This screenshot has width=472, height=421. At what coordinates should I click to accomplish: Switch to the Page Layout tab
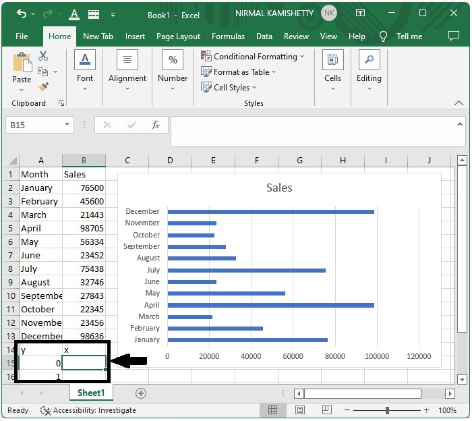click(x=178, y=36)
